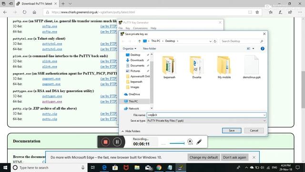305x172 pixels.
Task: Open dialog help question mark icon
Action: pos(263,49)
